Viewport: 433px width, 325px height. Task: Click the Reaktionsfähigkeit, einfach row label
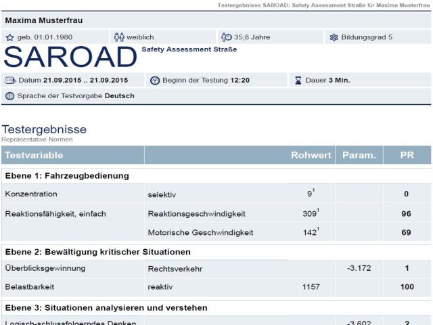click(x=55, y=214)
